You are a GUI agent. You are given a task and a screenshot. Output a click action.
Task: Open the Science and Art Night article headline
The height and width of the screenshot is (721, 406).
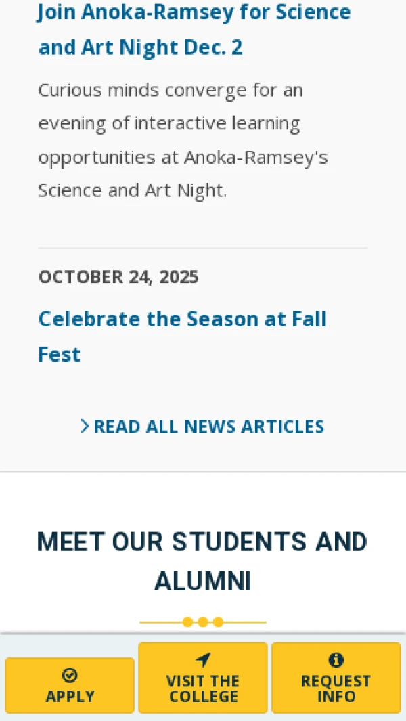[x=194, y=30]
